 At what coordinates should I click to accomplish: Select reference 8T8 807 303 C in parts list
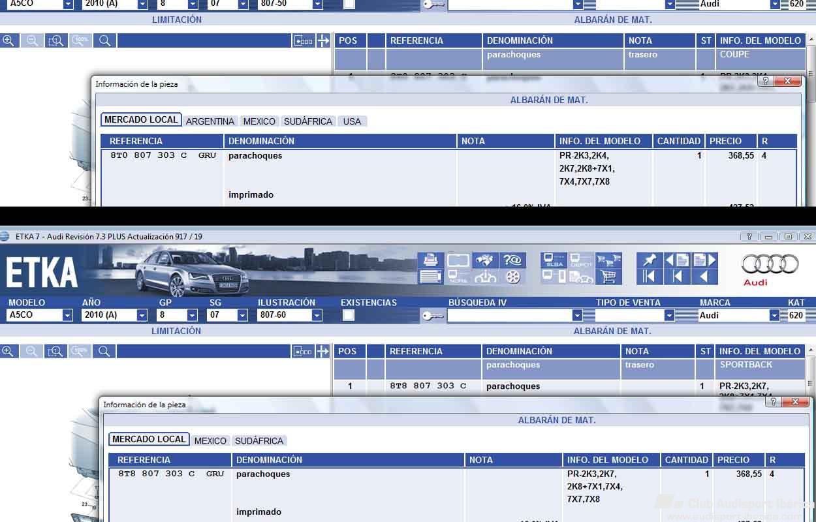[x=428, y=386]
